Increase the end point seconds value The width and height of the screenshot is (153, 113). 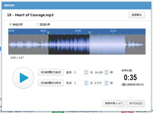click(x=106, y=82)
